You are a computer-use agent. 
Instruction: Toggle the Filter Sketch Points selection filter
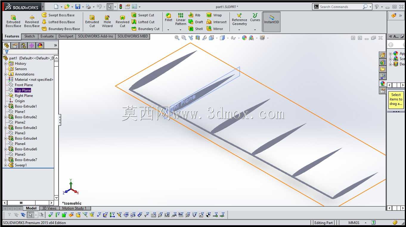(99, 215)
